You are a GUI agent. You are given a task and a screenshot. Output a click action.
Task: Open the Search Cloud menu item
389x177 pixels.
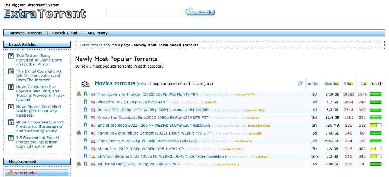(x=65, y=33)
